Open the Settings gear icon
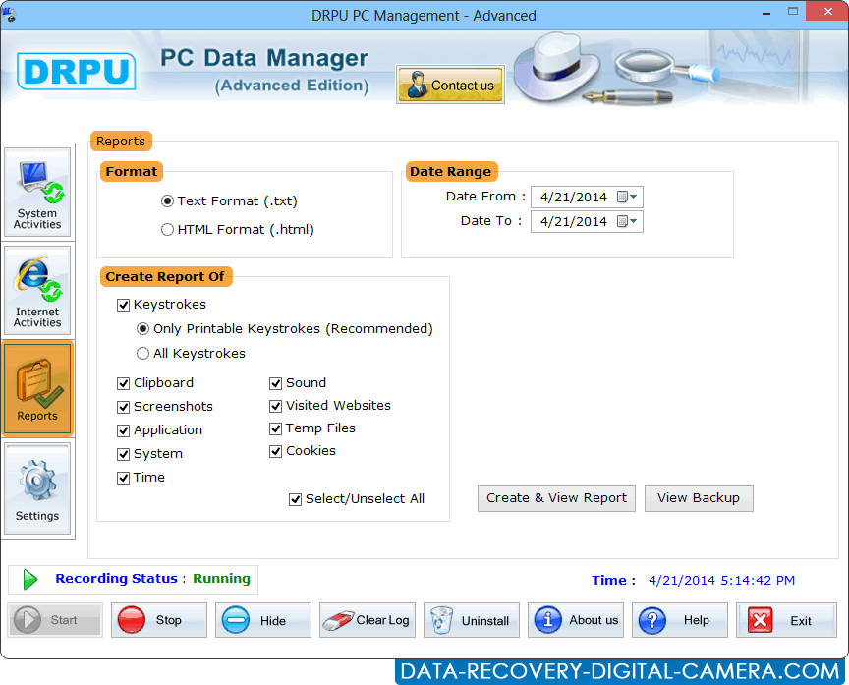849x685 pixels. pos(37,480)
